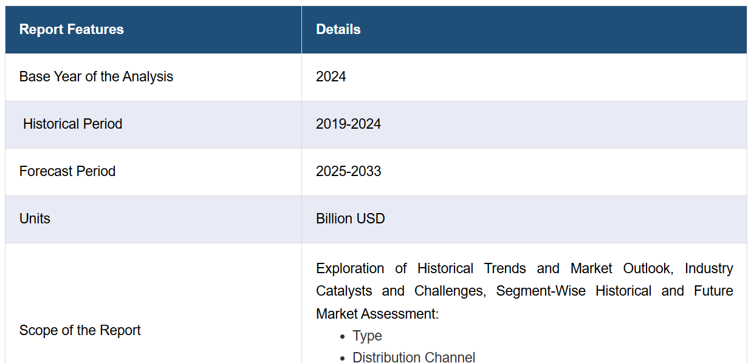Select the "Forecast Period" row label
Viewport: 751px width, 363px height.
coord(67,171)
